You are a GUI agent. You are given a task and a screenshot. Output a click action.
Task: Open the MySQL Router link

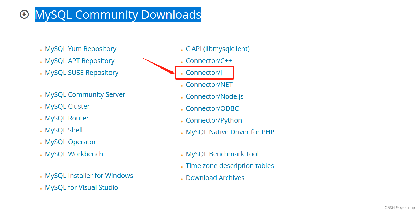(x=67, y=118)
